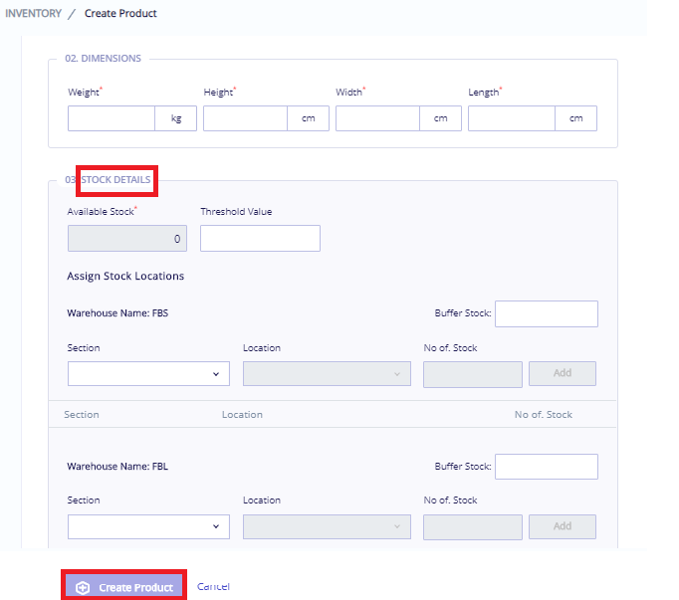Image resolution: width=679 pixels, height=600 pixels.
Task: Open the FBL warehouse Location dropdown
Action: point(327,526)
